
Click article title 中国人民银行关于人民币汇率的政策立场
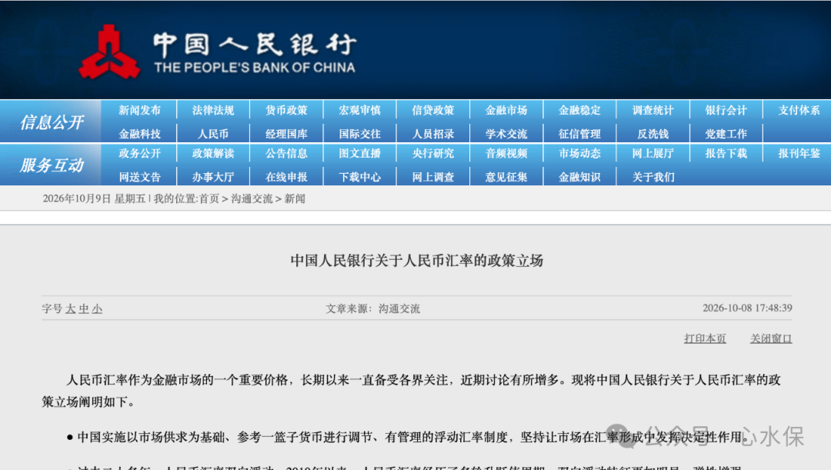(x=416, y=260)
